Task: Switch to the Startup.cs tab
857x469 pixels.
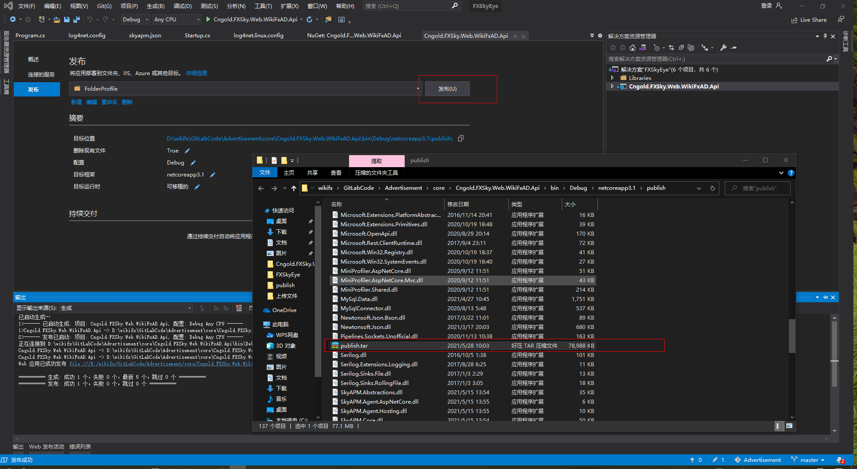Action: tap(197, 36)
